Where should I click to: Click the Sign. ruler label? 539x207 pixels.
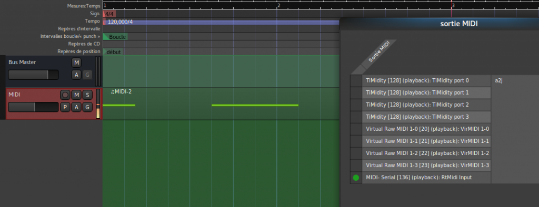95,14
